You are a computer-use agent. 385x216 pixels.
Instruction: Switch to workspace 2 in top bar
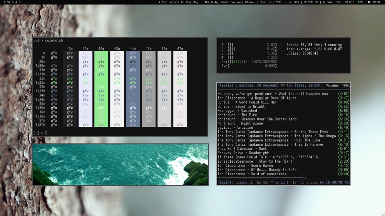8,2
